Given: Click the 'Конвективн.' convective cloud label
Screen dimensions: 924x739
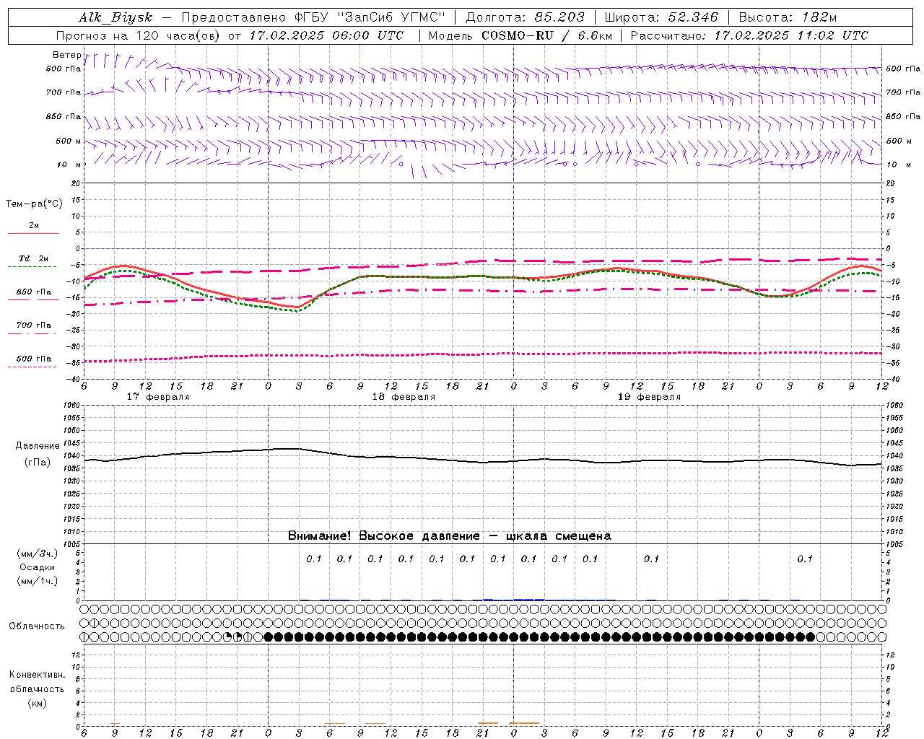Looking at the screenshot, I should click(x=37, y=675).
